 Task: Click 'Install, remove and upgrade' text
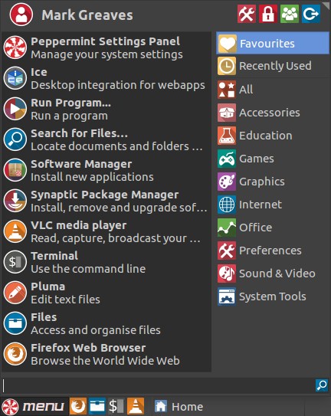pyautogui.click(x=119, y=208)
